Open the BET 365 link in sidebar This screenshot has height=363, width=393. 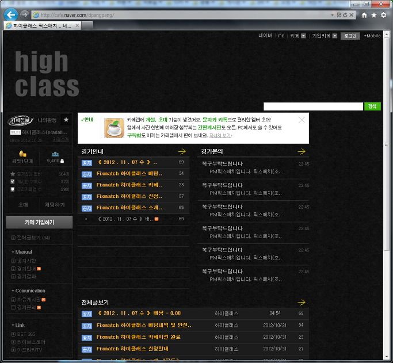point(26,334)
